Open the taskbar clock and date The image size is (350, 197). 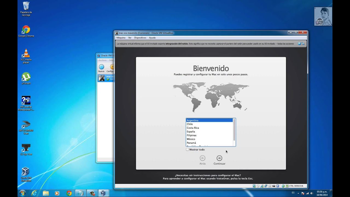tap(322, 193)
